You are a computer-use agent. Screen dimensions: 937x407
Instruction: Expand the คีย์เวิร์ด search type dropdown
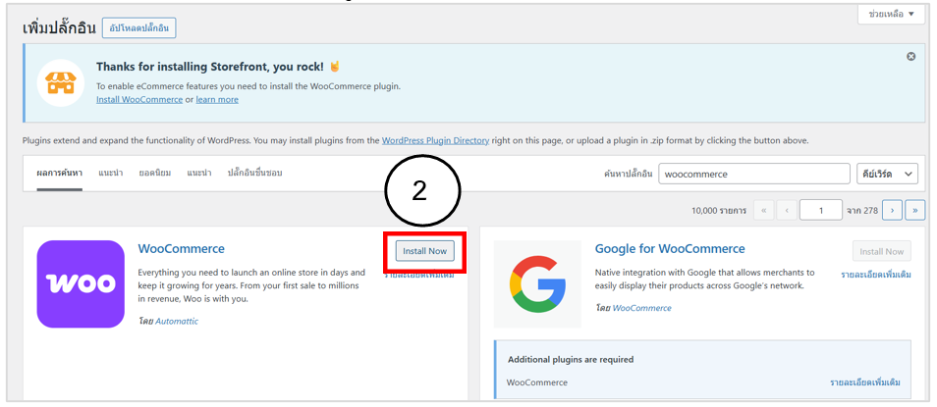pos(887,174)
